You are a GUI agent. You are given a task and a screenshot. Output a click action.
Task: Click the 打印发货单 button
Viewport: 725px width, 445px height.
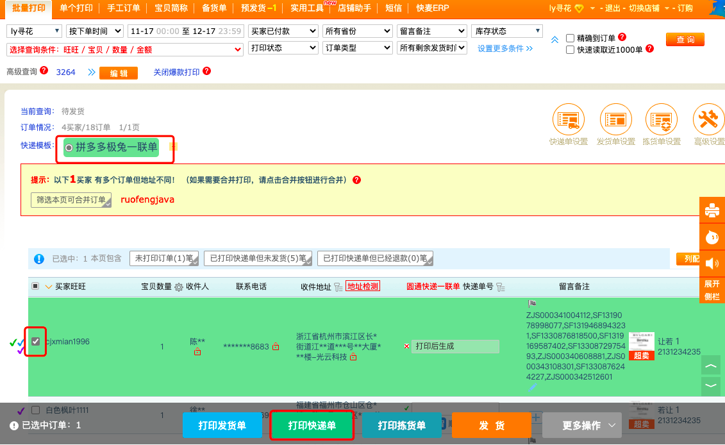222,425
